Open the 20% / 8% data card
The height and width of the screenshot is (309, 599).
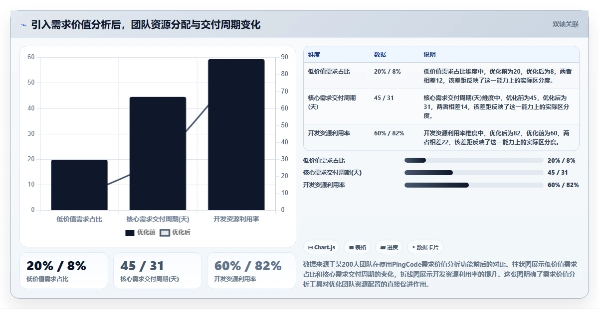[64, 271]
